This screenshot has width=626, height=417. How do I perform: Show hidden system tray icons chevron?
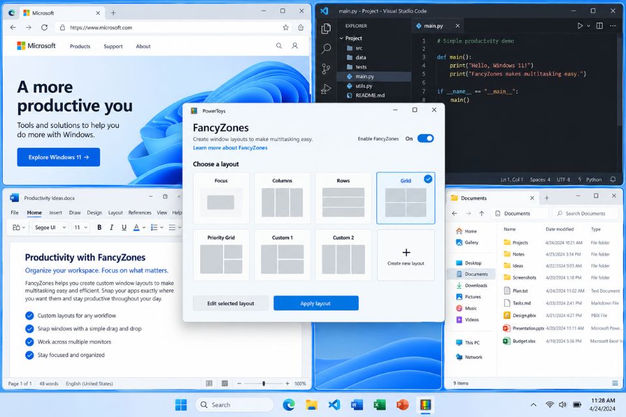[533, 405]
